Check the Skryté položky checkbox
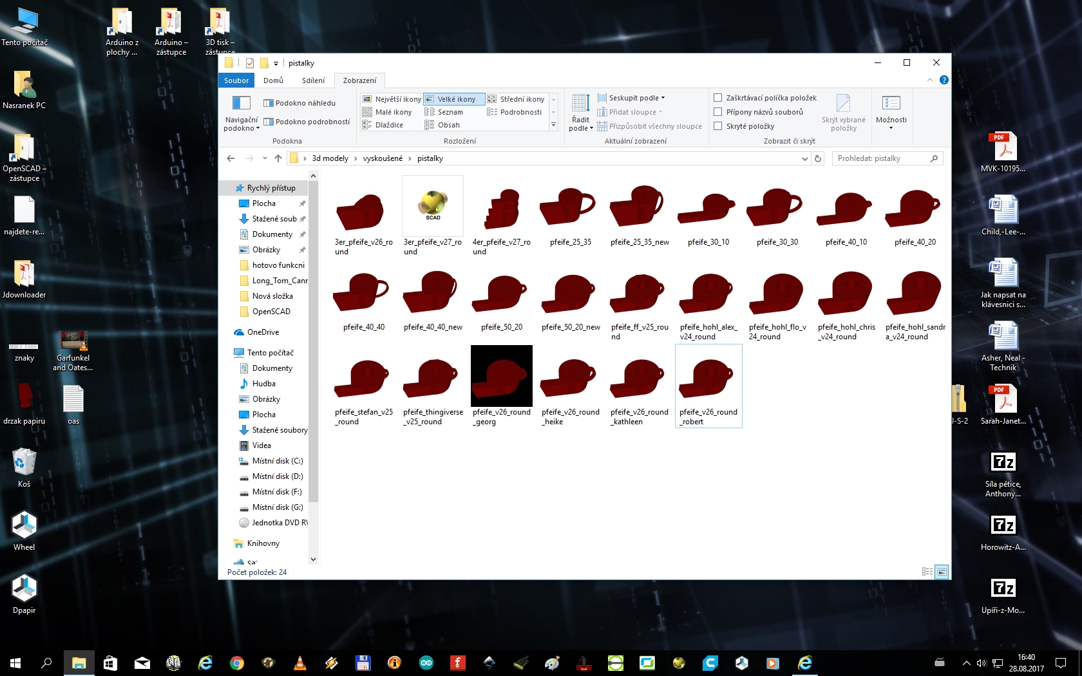Viewport: 1082px width, 676px height. (717, 126)
